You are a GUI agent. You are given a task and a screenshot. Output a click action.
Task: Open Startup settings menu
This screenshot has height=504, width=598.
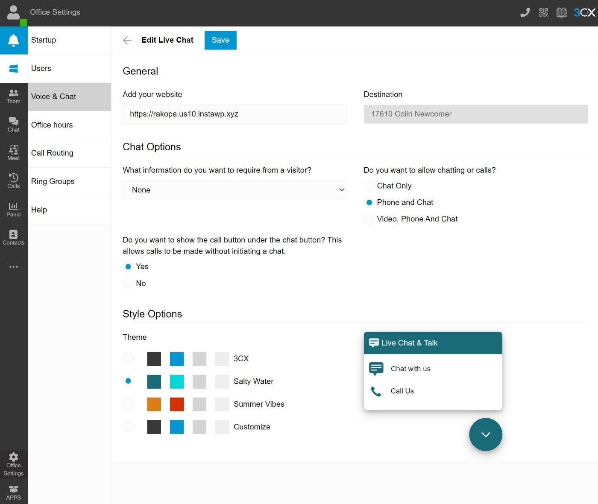click(x=69, y=40)
